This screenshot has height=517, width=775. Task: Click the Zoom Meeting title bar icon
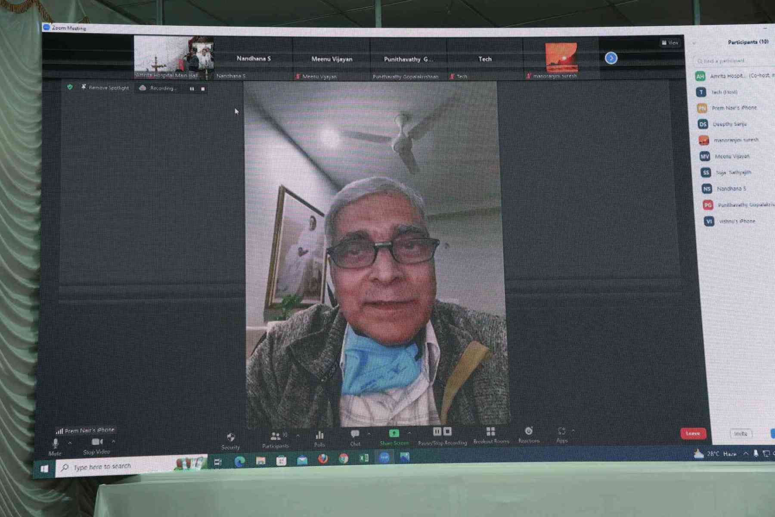point(46,27)
